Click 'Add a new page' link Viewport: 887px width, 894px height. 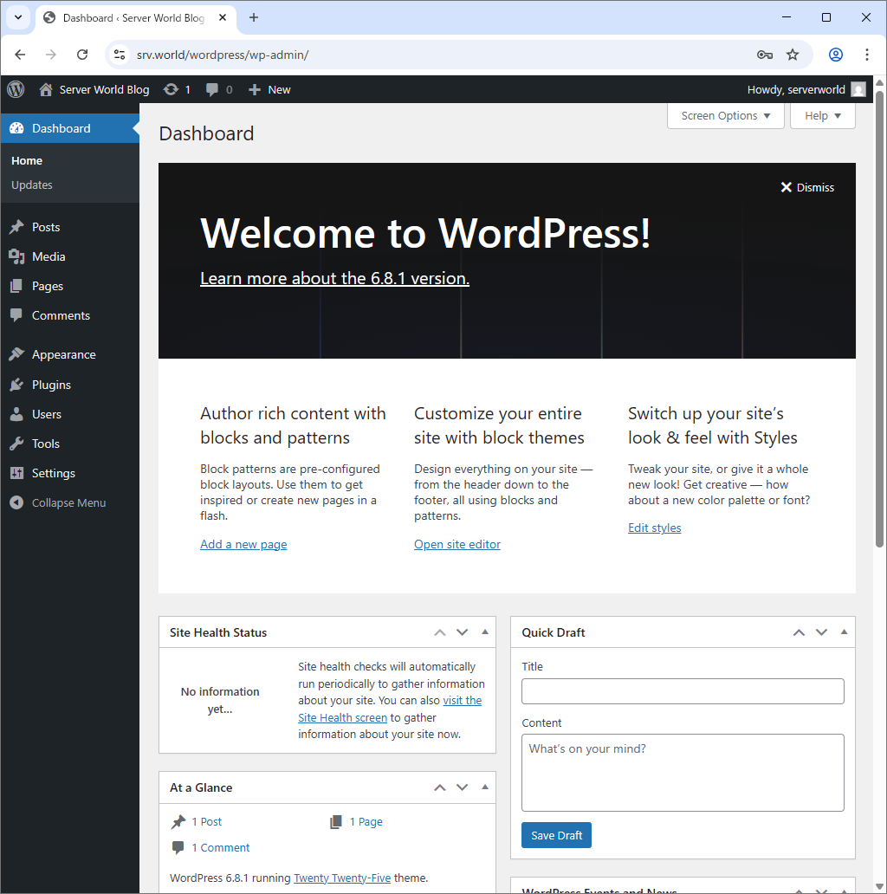(243, 545)
